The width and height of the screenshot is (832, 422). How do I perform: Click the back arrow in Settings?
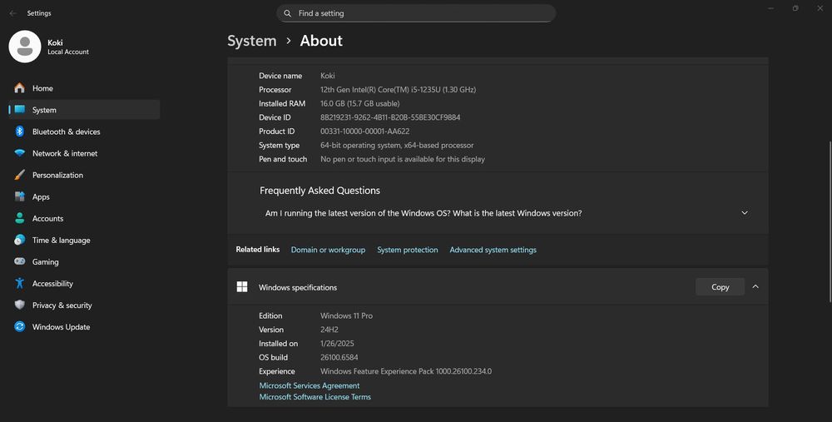12,13
